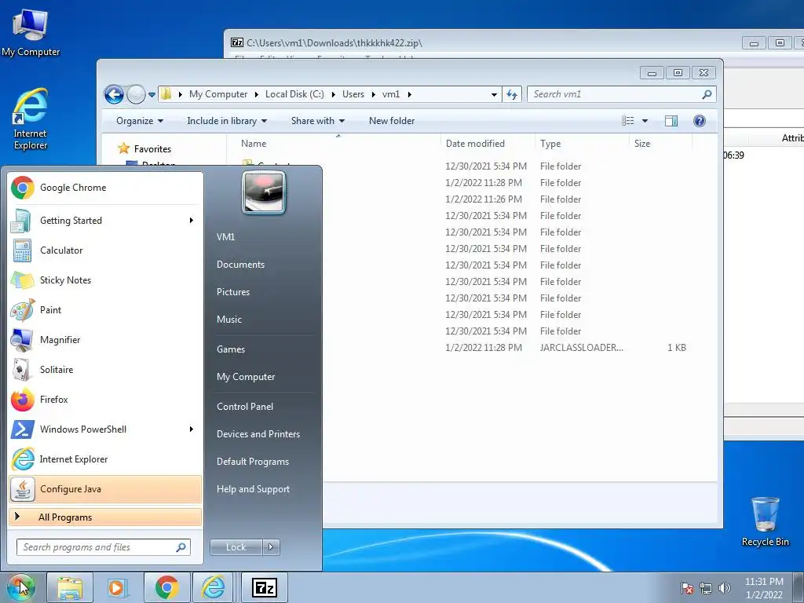Click the user account picture in Start menu
The height and width of the screenshot is (603, 804).
[264, 192]
